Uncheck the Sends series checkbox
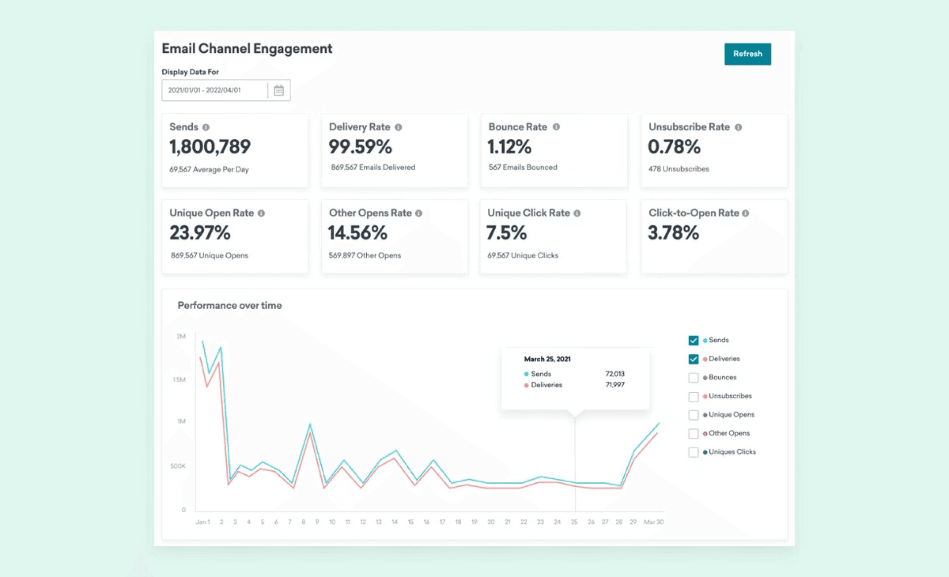949x577 pixels. point(693,340)
